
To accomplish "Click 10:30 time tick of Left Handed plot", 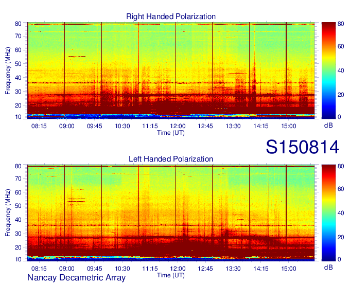I will 122,269.
